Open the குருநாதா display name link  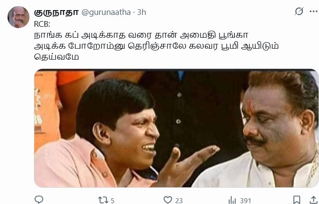click(56, 12)
